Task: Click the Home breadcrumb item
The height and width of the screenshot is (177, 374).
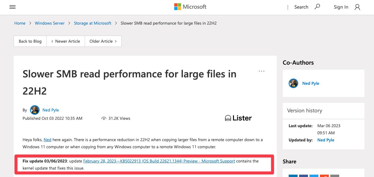Action: coord(20,23)
